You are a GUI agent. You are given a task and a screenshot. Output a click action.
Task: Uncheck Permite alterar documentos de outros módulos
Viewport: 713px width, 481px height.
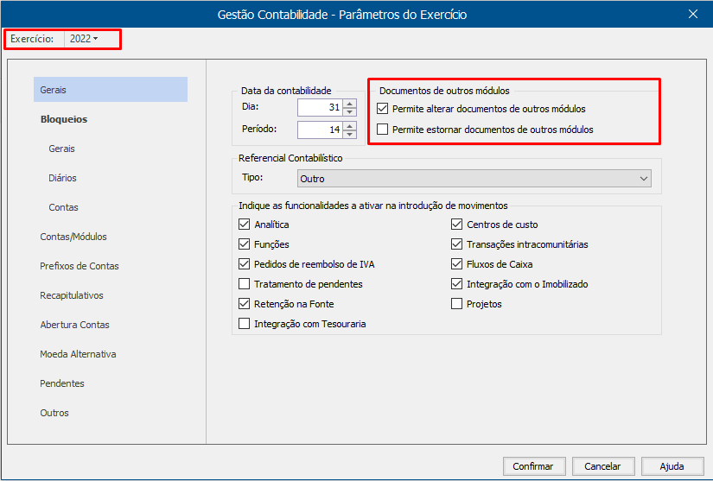pyautogui.click(x=383, y=109)
